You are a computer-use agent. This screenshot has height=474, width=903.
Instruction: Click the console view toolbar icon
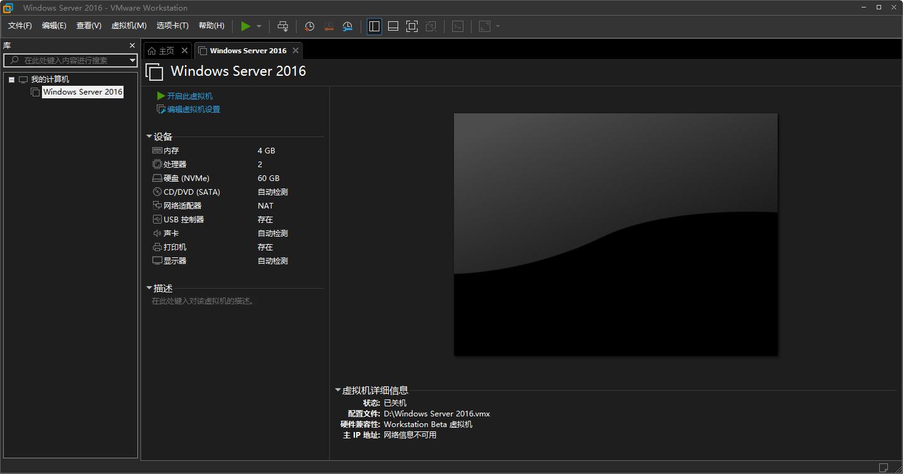tap(458, 26)
